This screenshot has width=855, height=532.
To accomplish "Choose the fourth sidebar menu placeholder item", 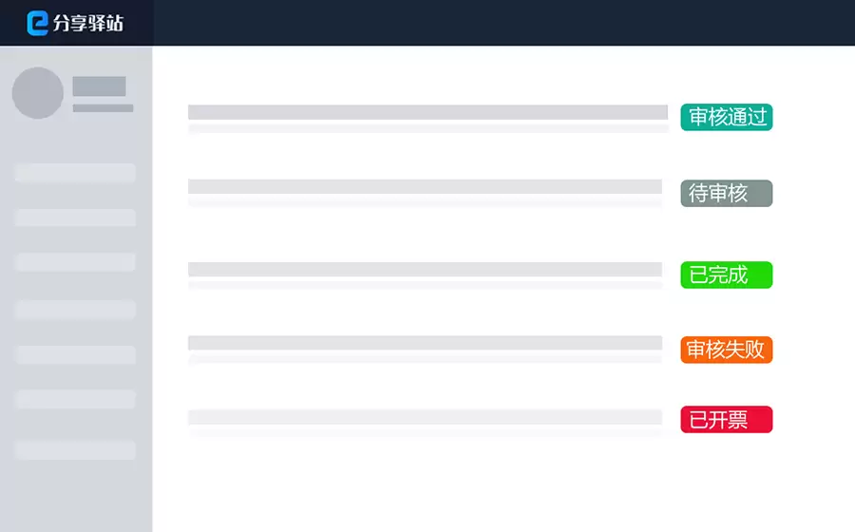I will [x=75, y=309].
